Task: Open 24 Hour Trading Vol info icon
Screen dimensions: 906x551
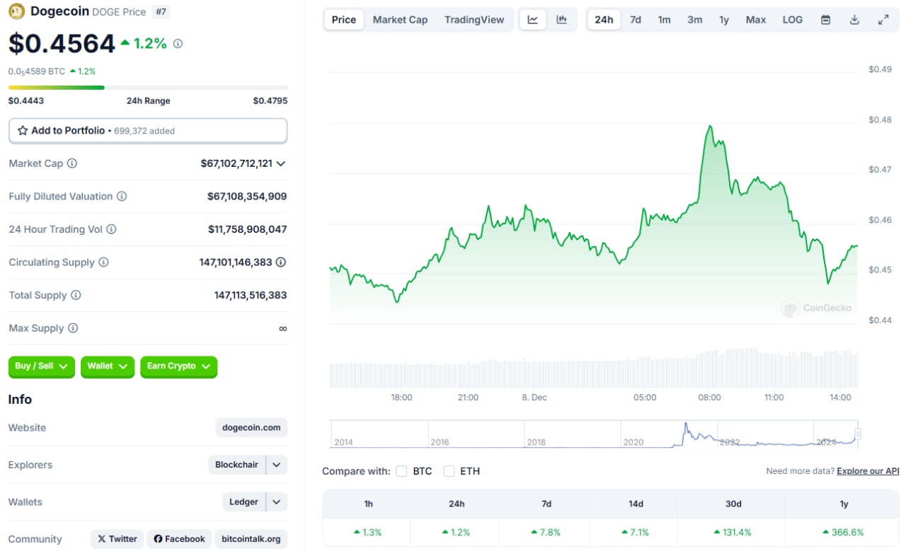Action: (x=111, y=229)
